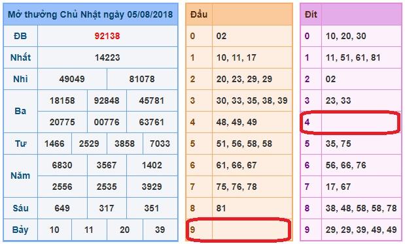Click the third prize number 92848

click(x=107, y=100)
